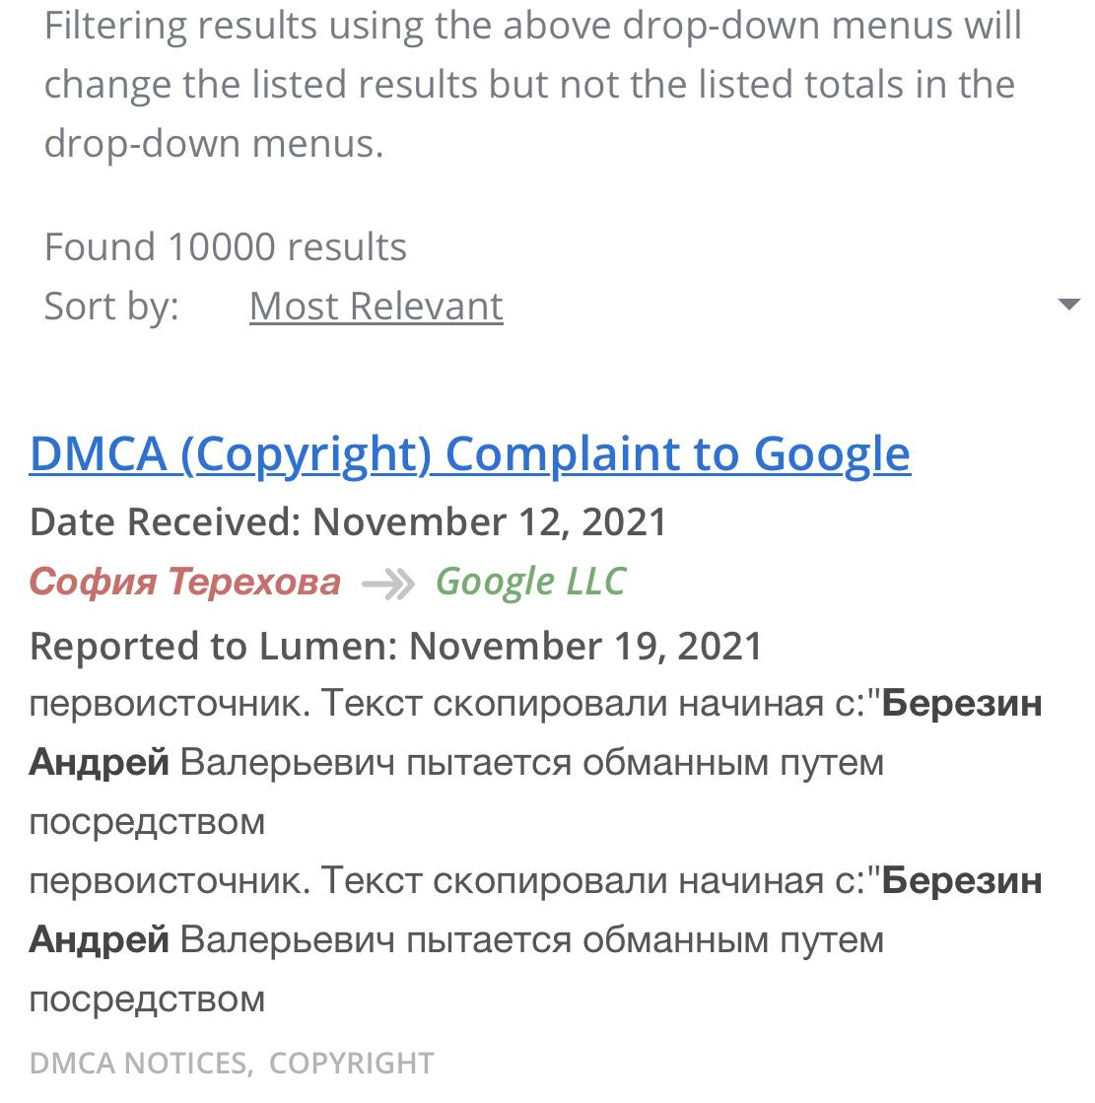
Task: Click the November 12, 2021 date
Action: click(x=490, y=521)
